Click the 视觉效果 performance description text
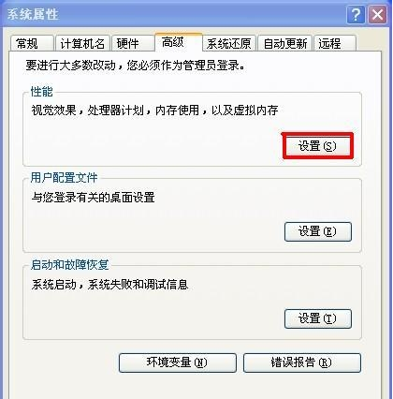This screenshot has height=399, width=393. tap(154, 111)
